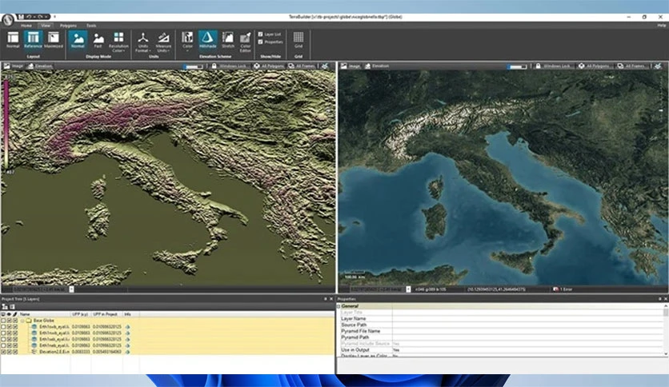Click Windows Lock in left pane toolbar

click(233, 66)
